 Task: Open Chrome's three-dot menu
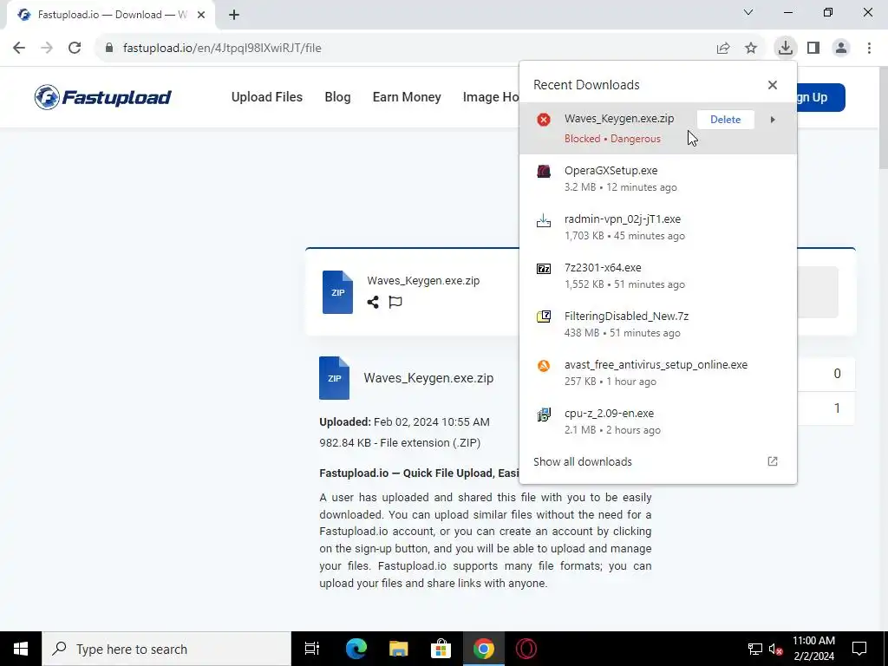(x=869, y=49)
